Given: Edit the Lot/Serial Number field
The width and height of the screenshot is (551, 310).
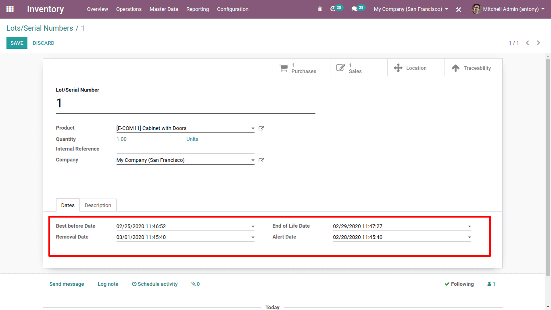Looking at the screenshot, I should (186, 104).
